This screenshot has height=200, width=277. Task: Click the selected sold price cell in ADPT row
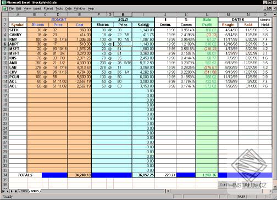[123, 44]
